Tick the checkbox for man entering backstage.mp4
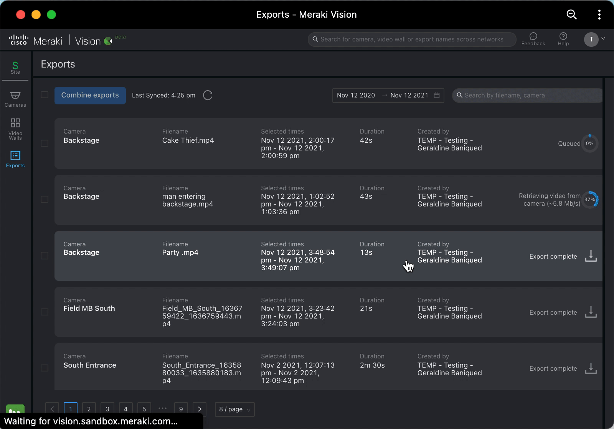This screenshot has height=429, width=614. pyautogui.click(x=45, y=199)
